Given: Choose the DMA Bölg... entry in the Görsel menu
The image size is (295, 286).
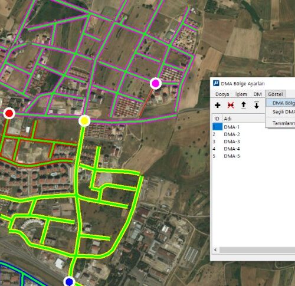Looking at the screenshot, I should tap(281, 103).
